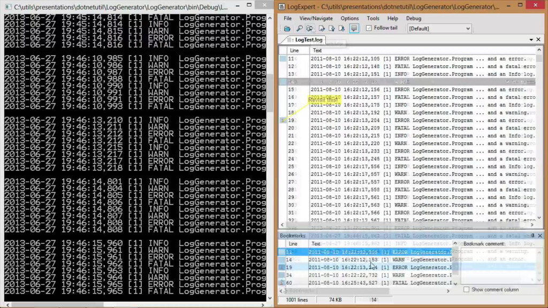Click the 74 KB status bar entry
This screenshot has width=548, height=308.
click(x=335, y=299)
